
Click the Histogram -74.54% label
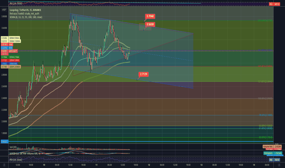(273, 153)
